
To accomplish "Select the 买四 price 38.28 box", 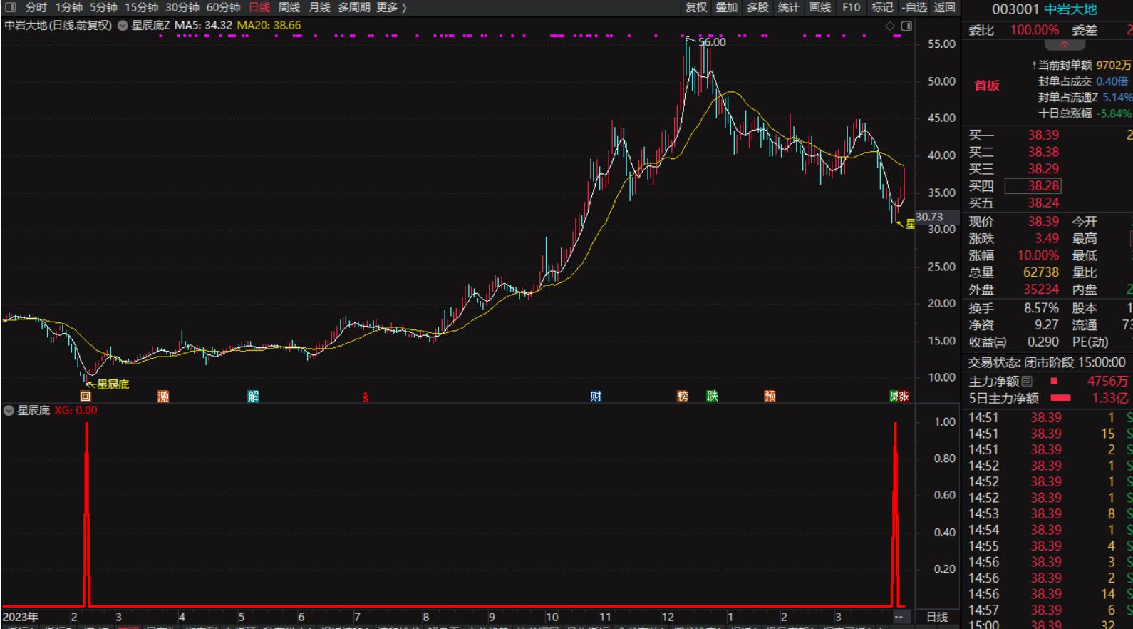I will pyautogui.click(x=1033, y=186).
